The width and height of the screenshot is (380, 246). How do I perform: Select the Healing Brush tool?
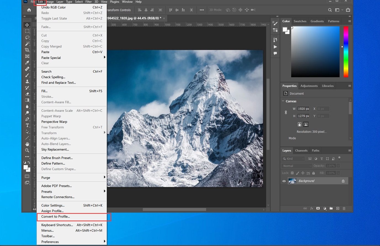27,69
